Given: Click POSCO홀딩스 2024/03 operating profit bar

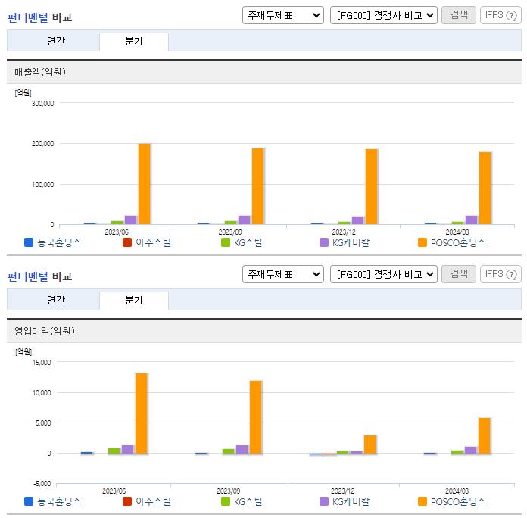Looking at the screenshot, I should [485, 435].
